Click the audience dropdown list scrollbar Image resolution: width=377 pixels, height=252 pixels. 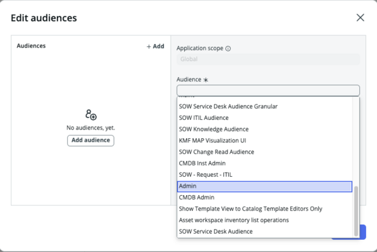(x=356, y=211)
